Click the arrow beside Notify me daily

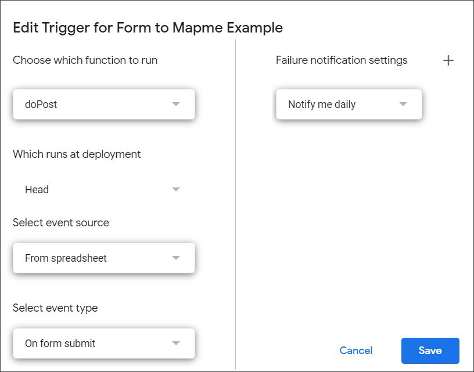coord(403,104)
